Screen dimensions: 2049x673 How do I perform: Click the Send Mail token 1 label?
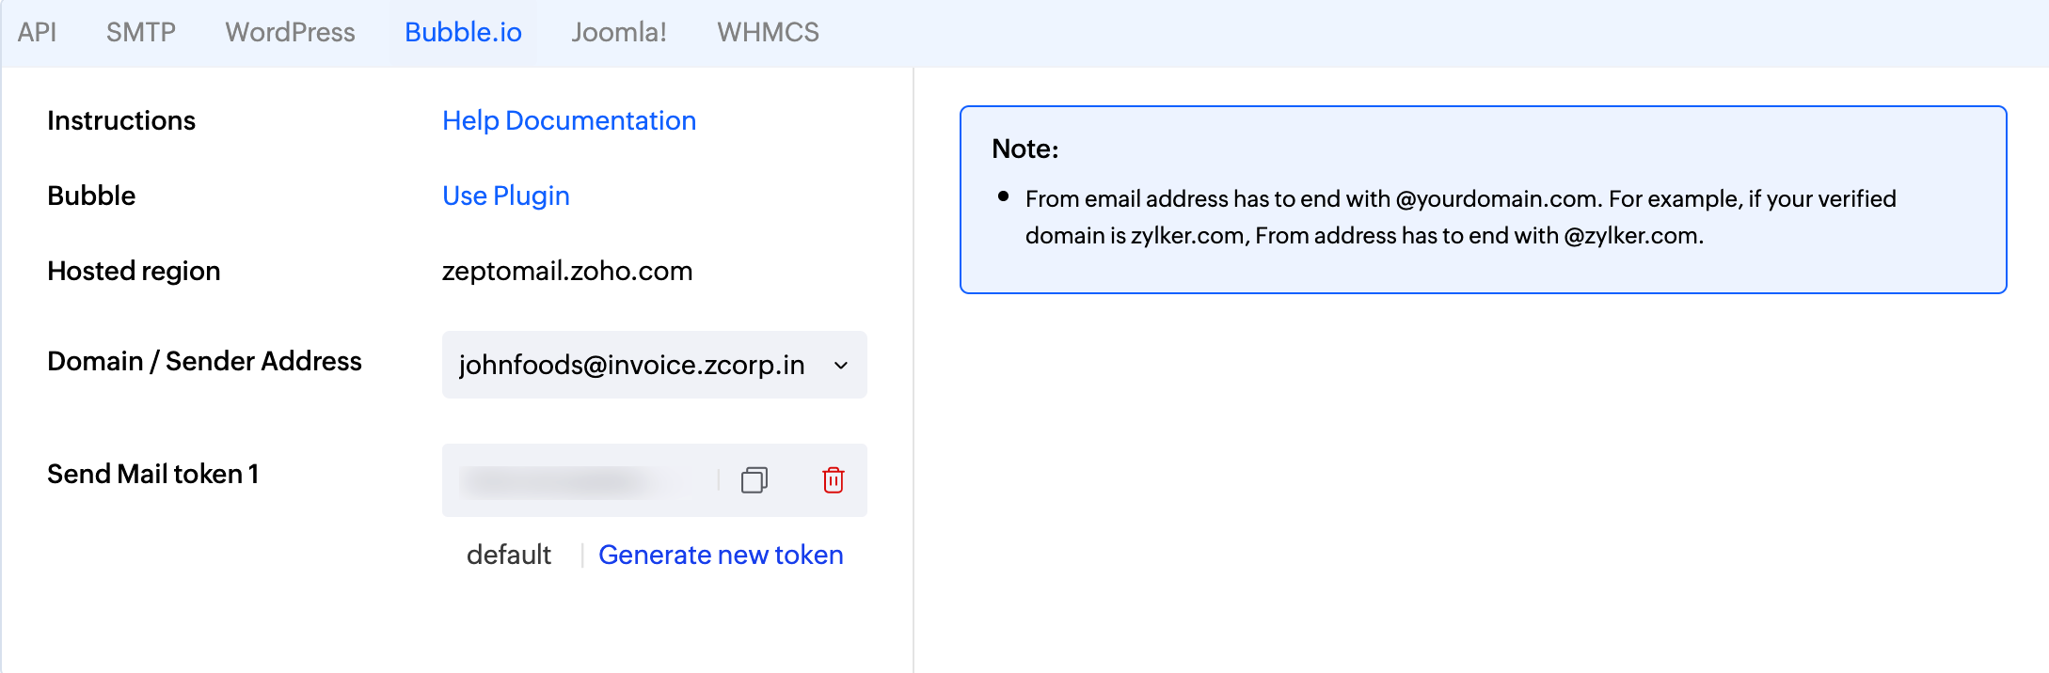tap(152, 474)
